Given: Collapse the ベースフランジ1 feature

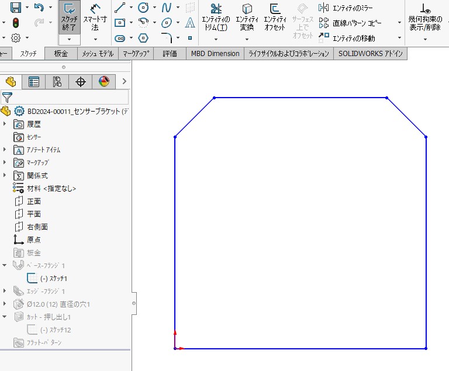Looking at the screenshot, I should click(x=4, y=265).
